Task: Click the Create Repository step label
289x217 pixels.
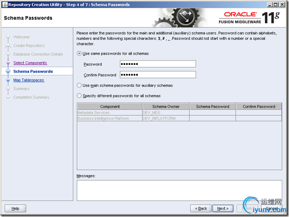Action: [x=29, y=45]
